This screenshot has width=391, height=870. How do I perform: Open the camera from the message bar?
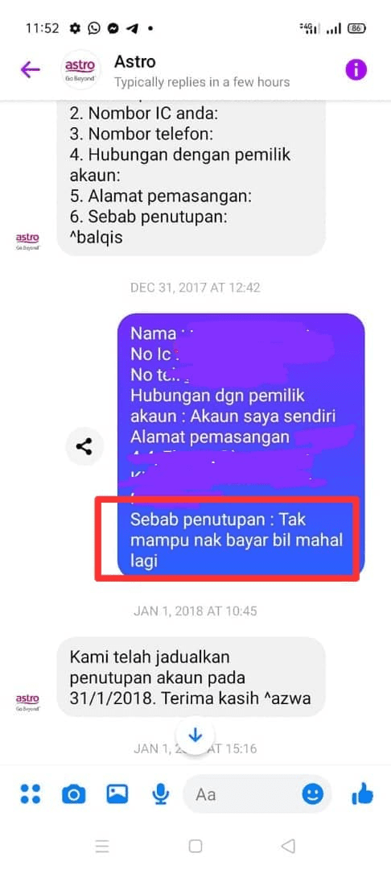tap(73, 794)
